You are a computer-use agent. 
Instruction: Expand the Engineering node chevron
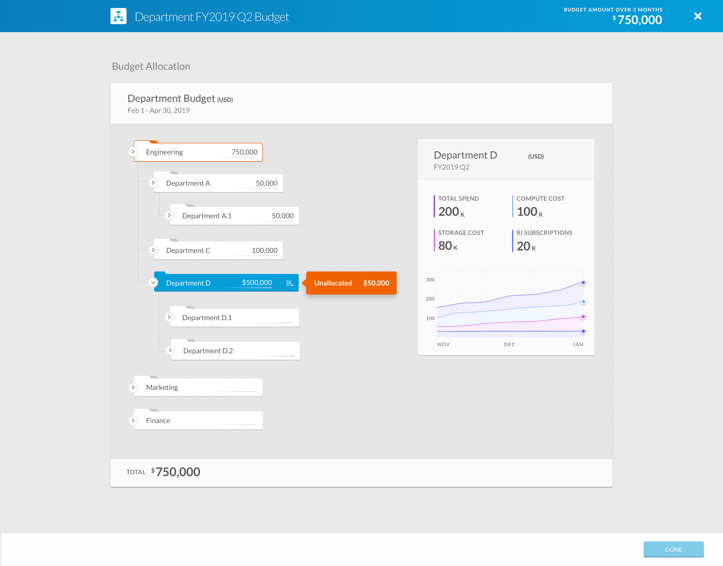(133, 152)
